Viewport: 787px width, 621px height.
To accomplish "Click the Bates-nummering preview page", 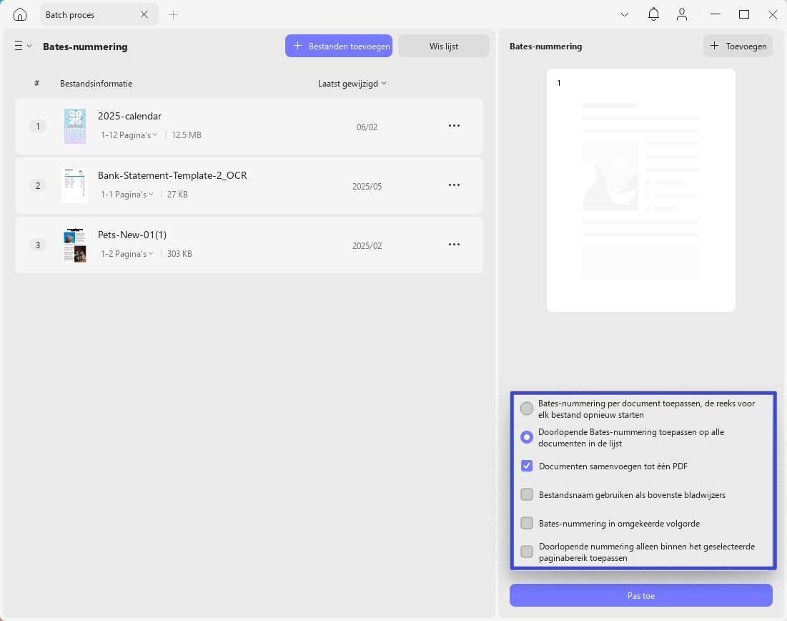I will tap(641, 190).
